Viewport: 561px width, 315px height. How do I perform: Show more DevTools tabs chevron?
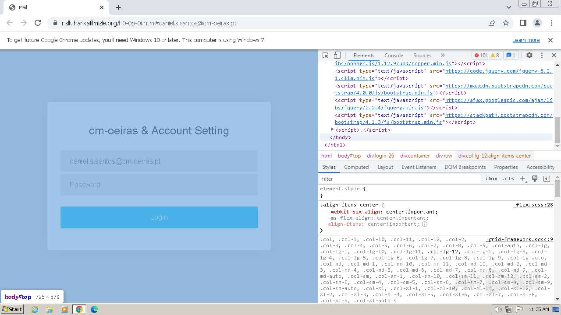coord(443,56)
